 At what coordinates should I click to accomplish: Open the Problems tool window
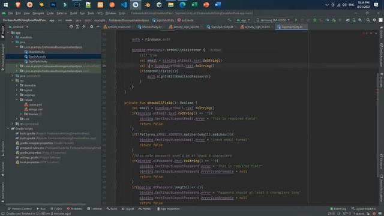pos(74,209)
